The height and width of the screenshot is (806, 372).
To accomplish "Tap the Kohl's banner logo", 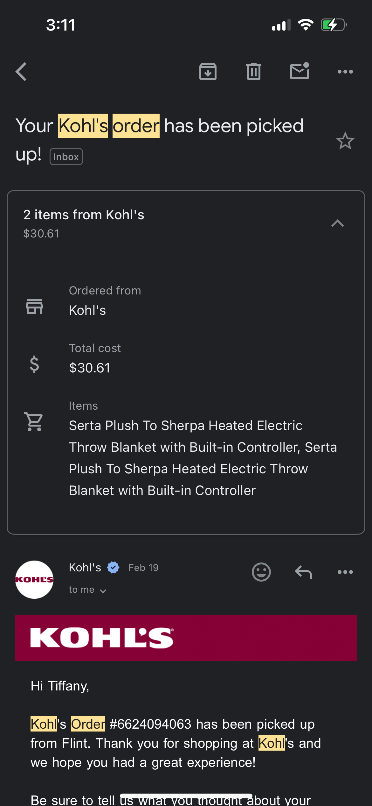I will 102,638.
